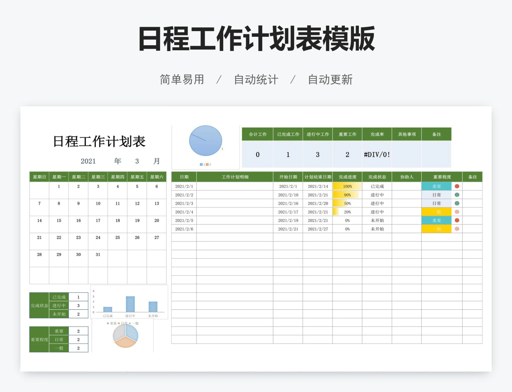Toggle the 日常 tag on the 2021/2/3 row
This screenshot has height=392, width=512.
437,203
